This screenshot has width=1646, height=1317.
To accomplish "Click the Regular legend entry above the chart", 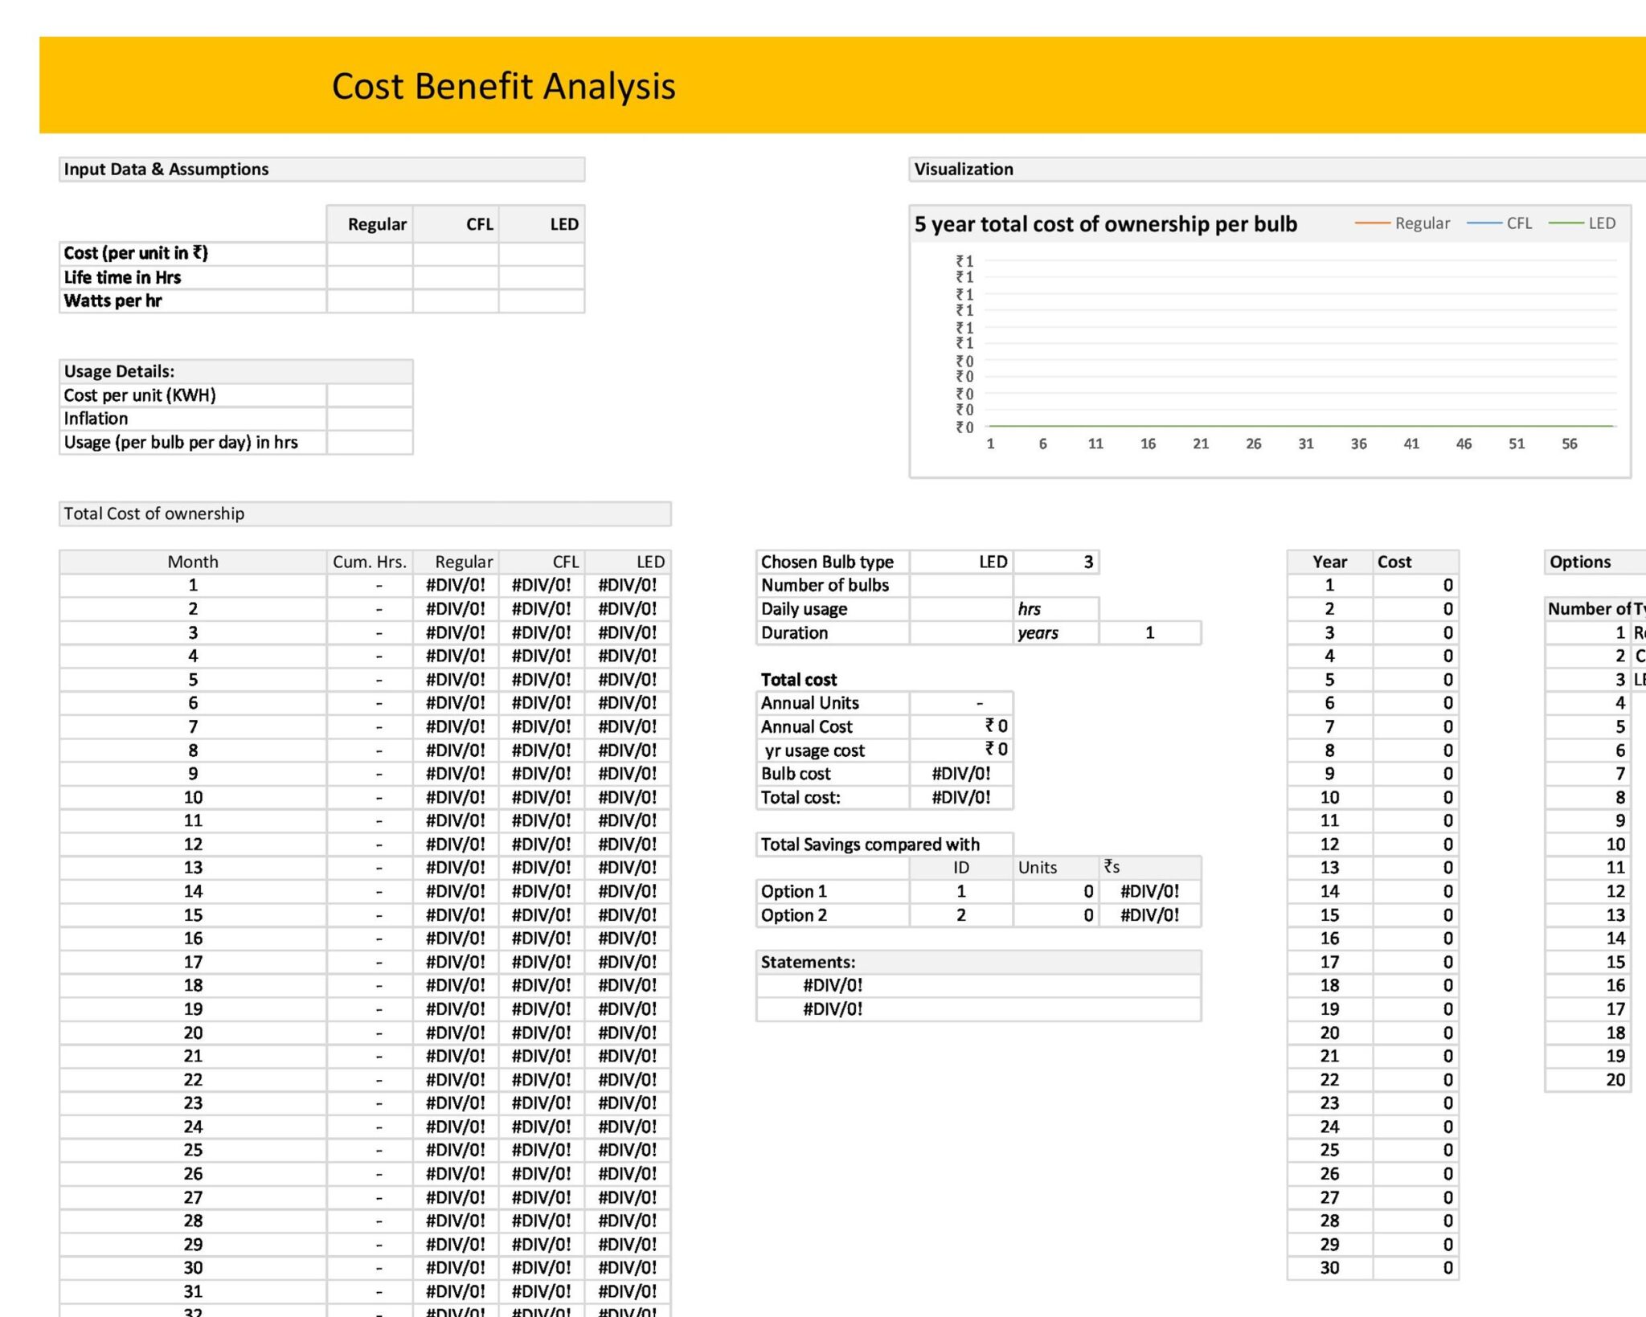I will 1423,223.
